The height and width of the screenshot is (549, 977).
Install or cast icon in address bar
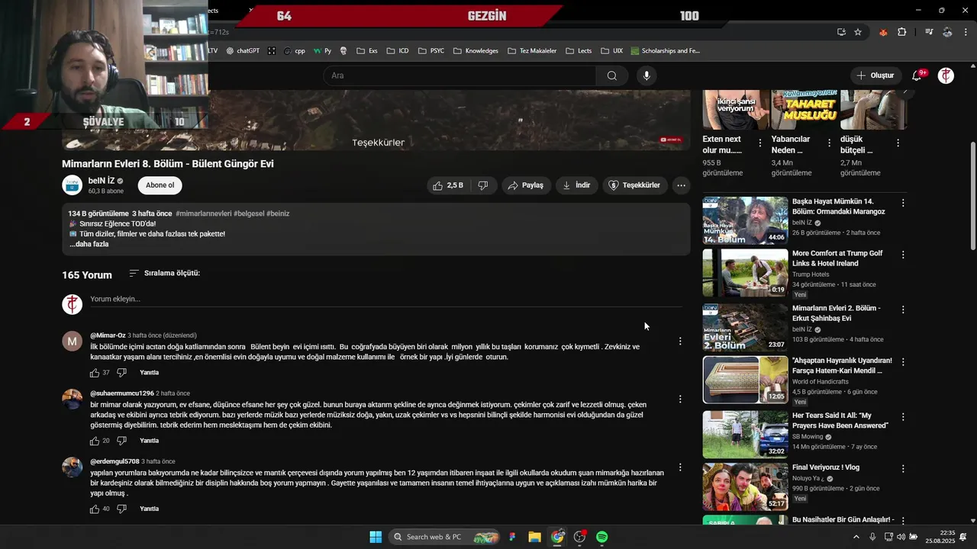[x=841, y=32]
